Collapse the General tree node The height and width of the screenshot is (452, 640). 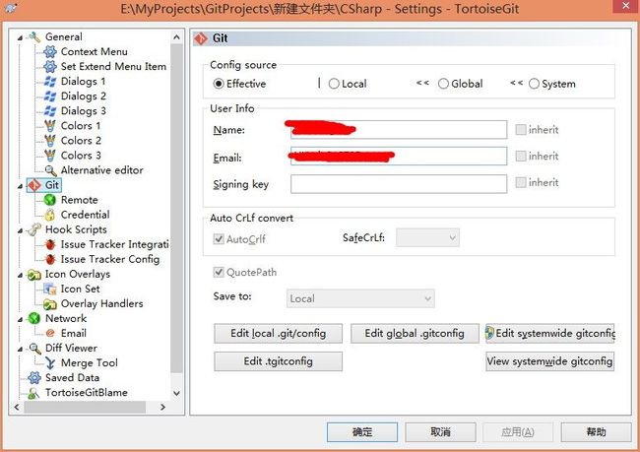point(20,38)
